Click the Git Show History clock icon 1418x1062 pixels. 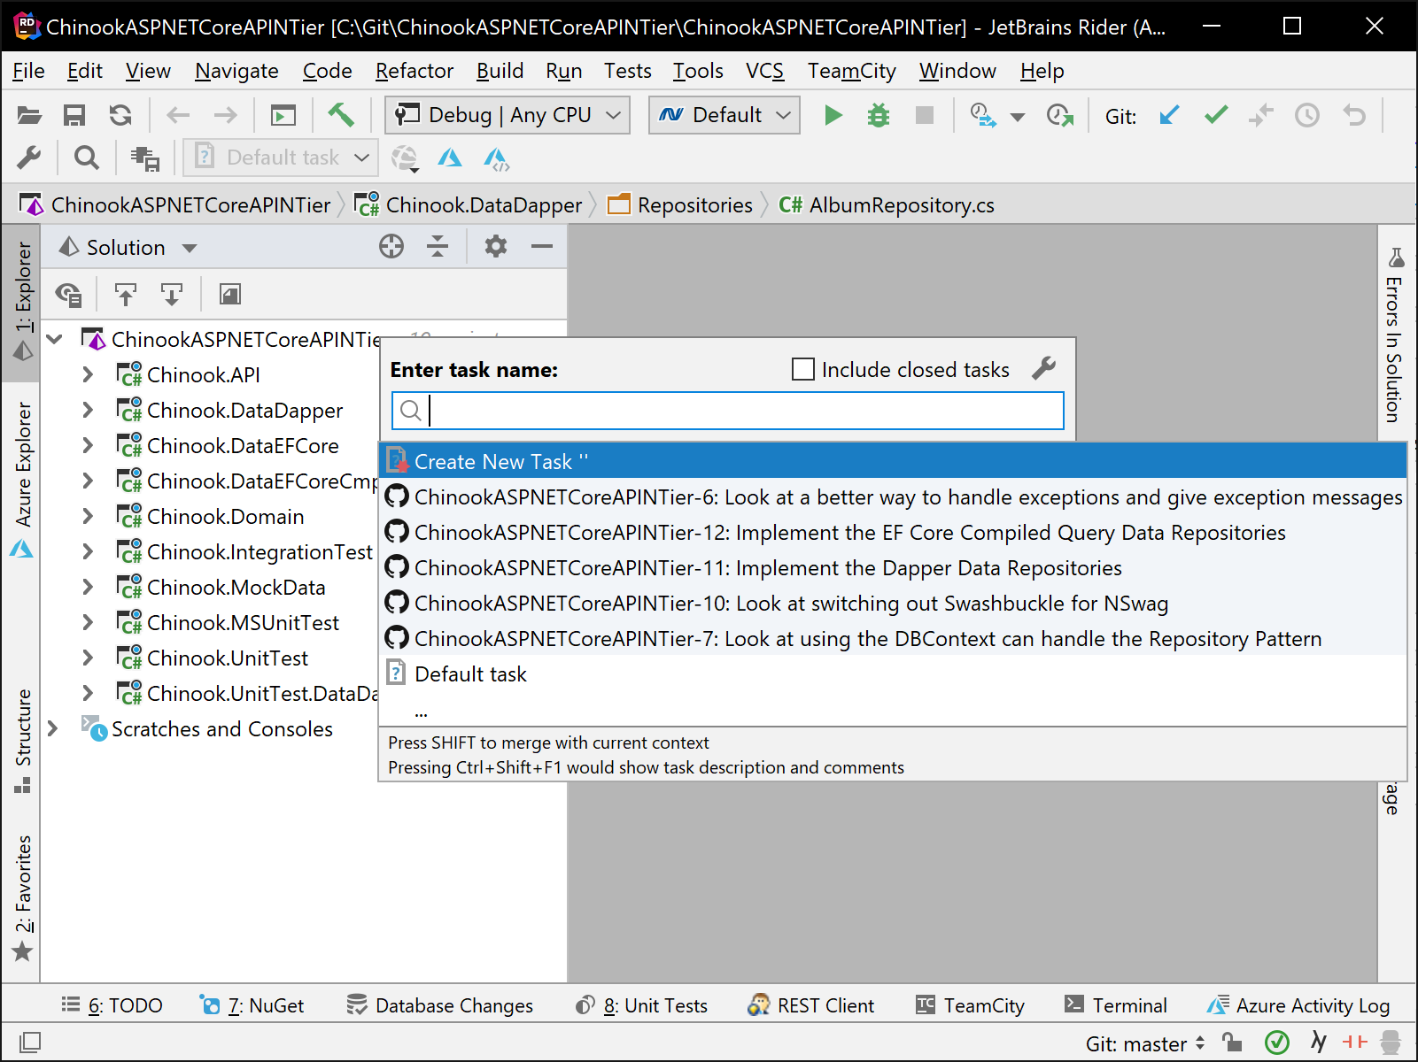1307,115
